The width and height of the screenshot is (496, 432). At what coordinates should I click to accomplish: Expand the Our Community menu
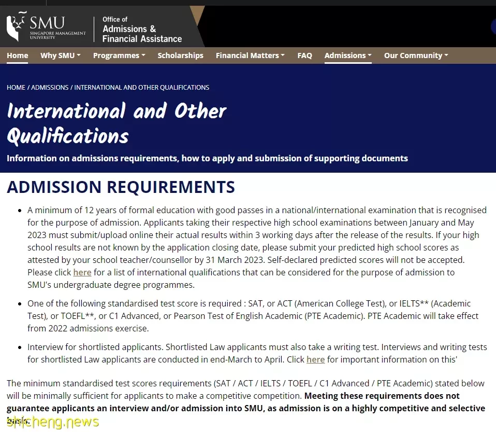(416, 55)
